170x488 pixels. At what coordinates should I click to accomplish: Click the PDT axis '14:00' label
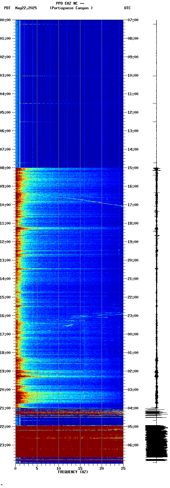5,279
